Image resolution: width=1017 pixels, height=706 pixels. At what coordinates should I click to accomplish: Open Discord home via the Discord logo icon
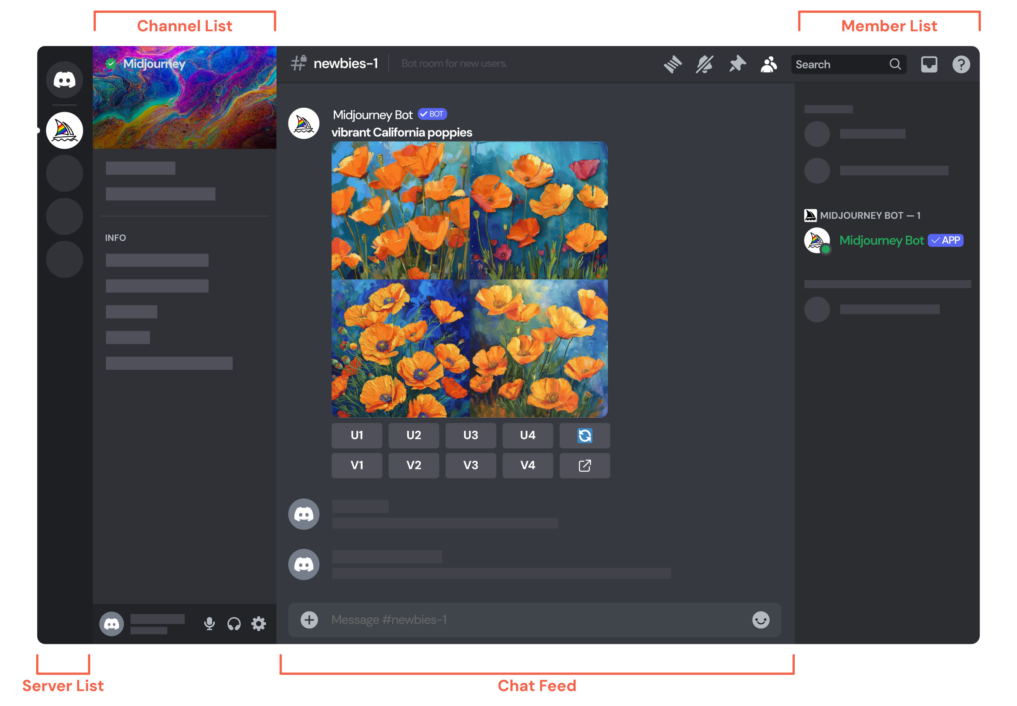coord(64,79)
